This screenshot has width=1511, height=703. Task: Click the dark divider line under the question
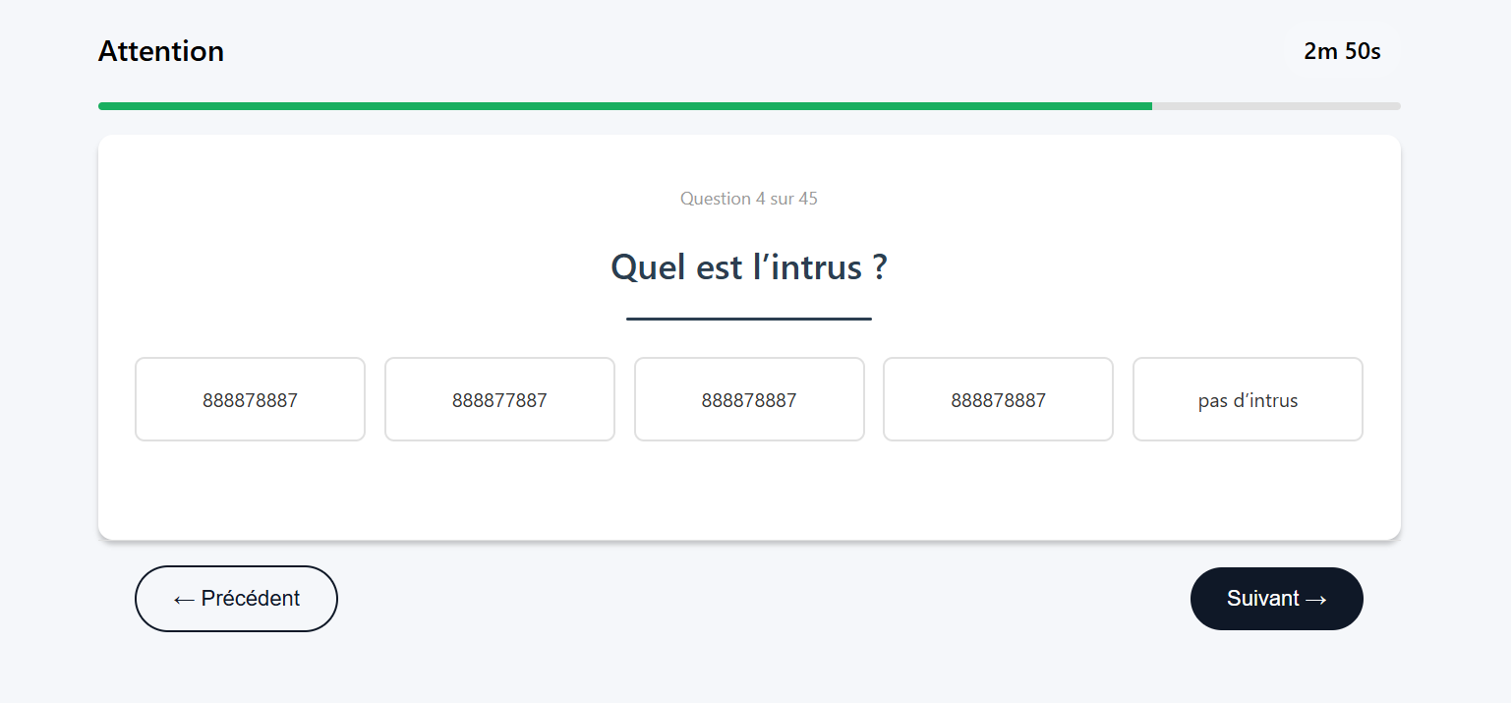(x=749, y=319)
